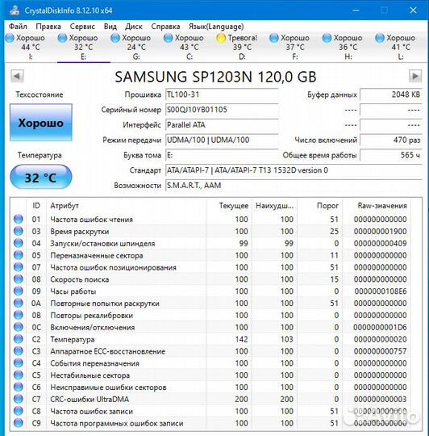Viewport: 429px width, 436px height.
Task: Open the Правка menu
Action: coord(48,27)
